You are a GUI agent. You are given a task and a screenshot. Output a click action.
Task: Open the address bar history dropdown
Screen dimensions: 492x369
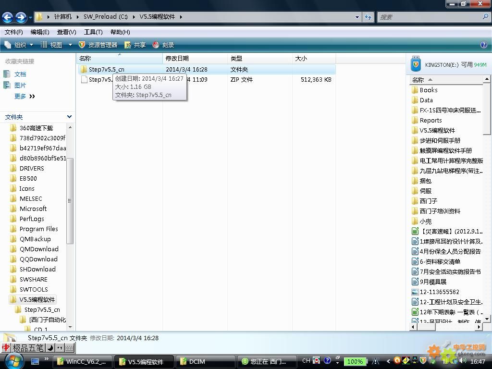[357, 17]
